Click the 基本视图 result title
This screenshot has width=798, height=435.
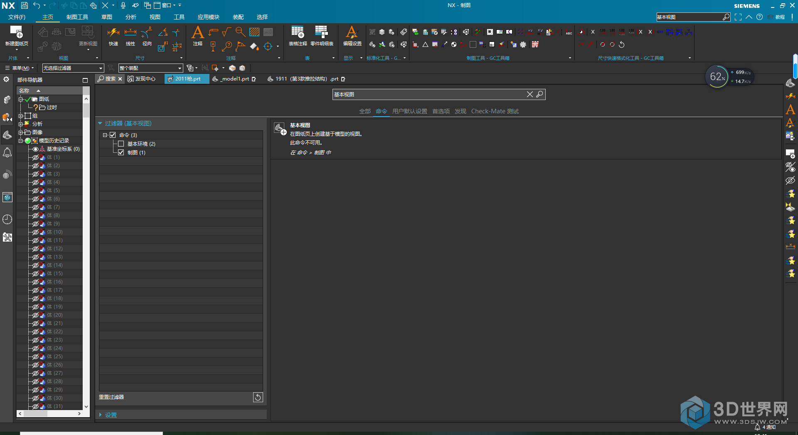(300, 125)
